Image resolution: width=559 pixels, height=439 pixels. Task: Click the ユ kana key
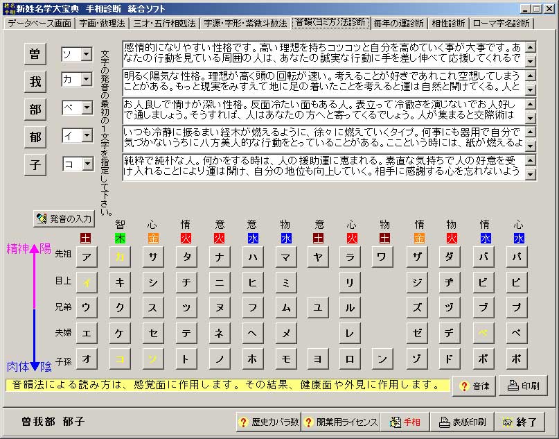point(318,308)
